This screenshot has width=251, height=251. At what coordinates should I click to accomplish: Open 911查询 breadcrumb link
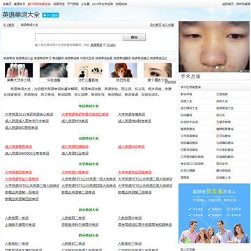8,25
